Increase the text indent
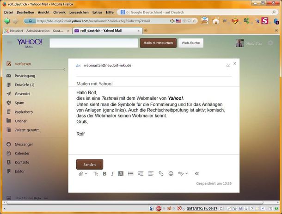The height and width of the screenshot is (214, 282). [141, 174]
